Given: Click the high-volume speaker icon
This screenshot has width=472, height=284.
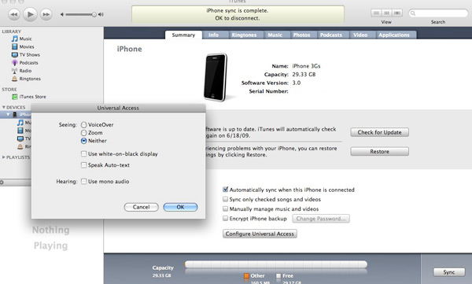Looking at the screenshot, I should 101,14.
